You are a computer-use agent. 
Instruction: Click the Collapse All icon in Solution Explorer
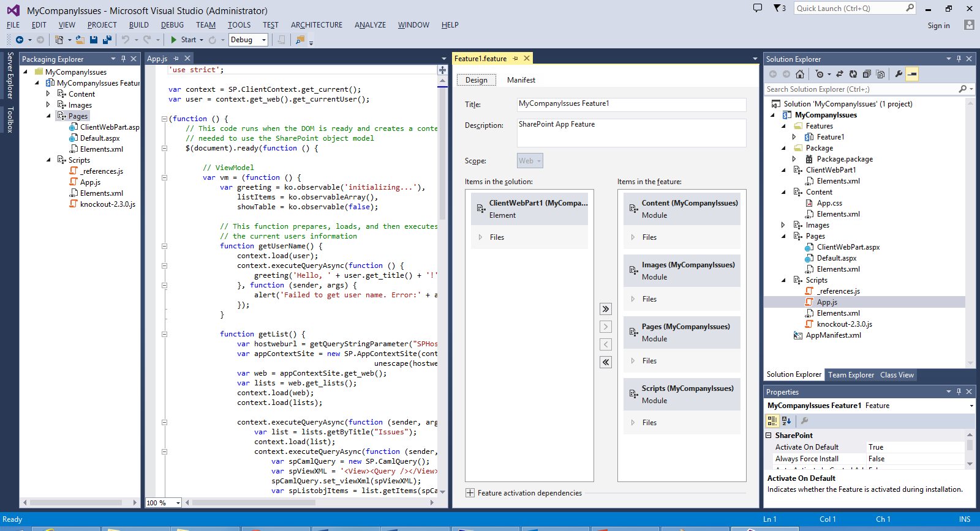[x=867, y=74]
